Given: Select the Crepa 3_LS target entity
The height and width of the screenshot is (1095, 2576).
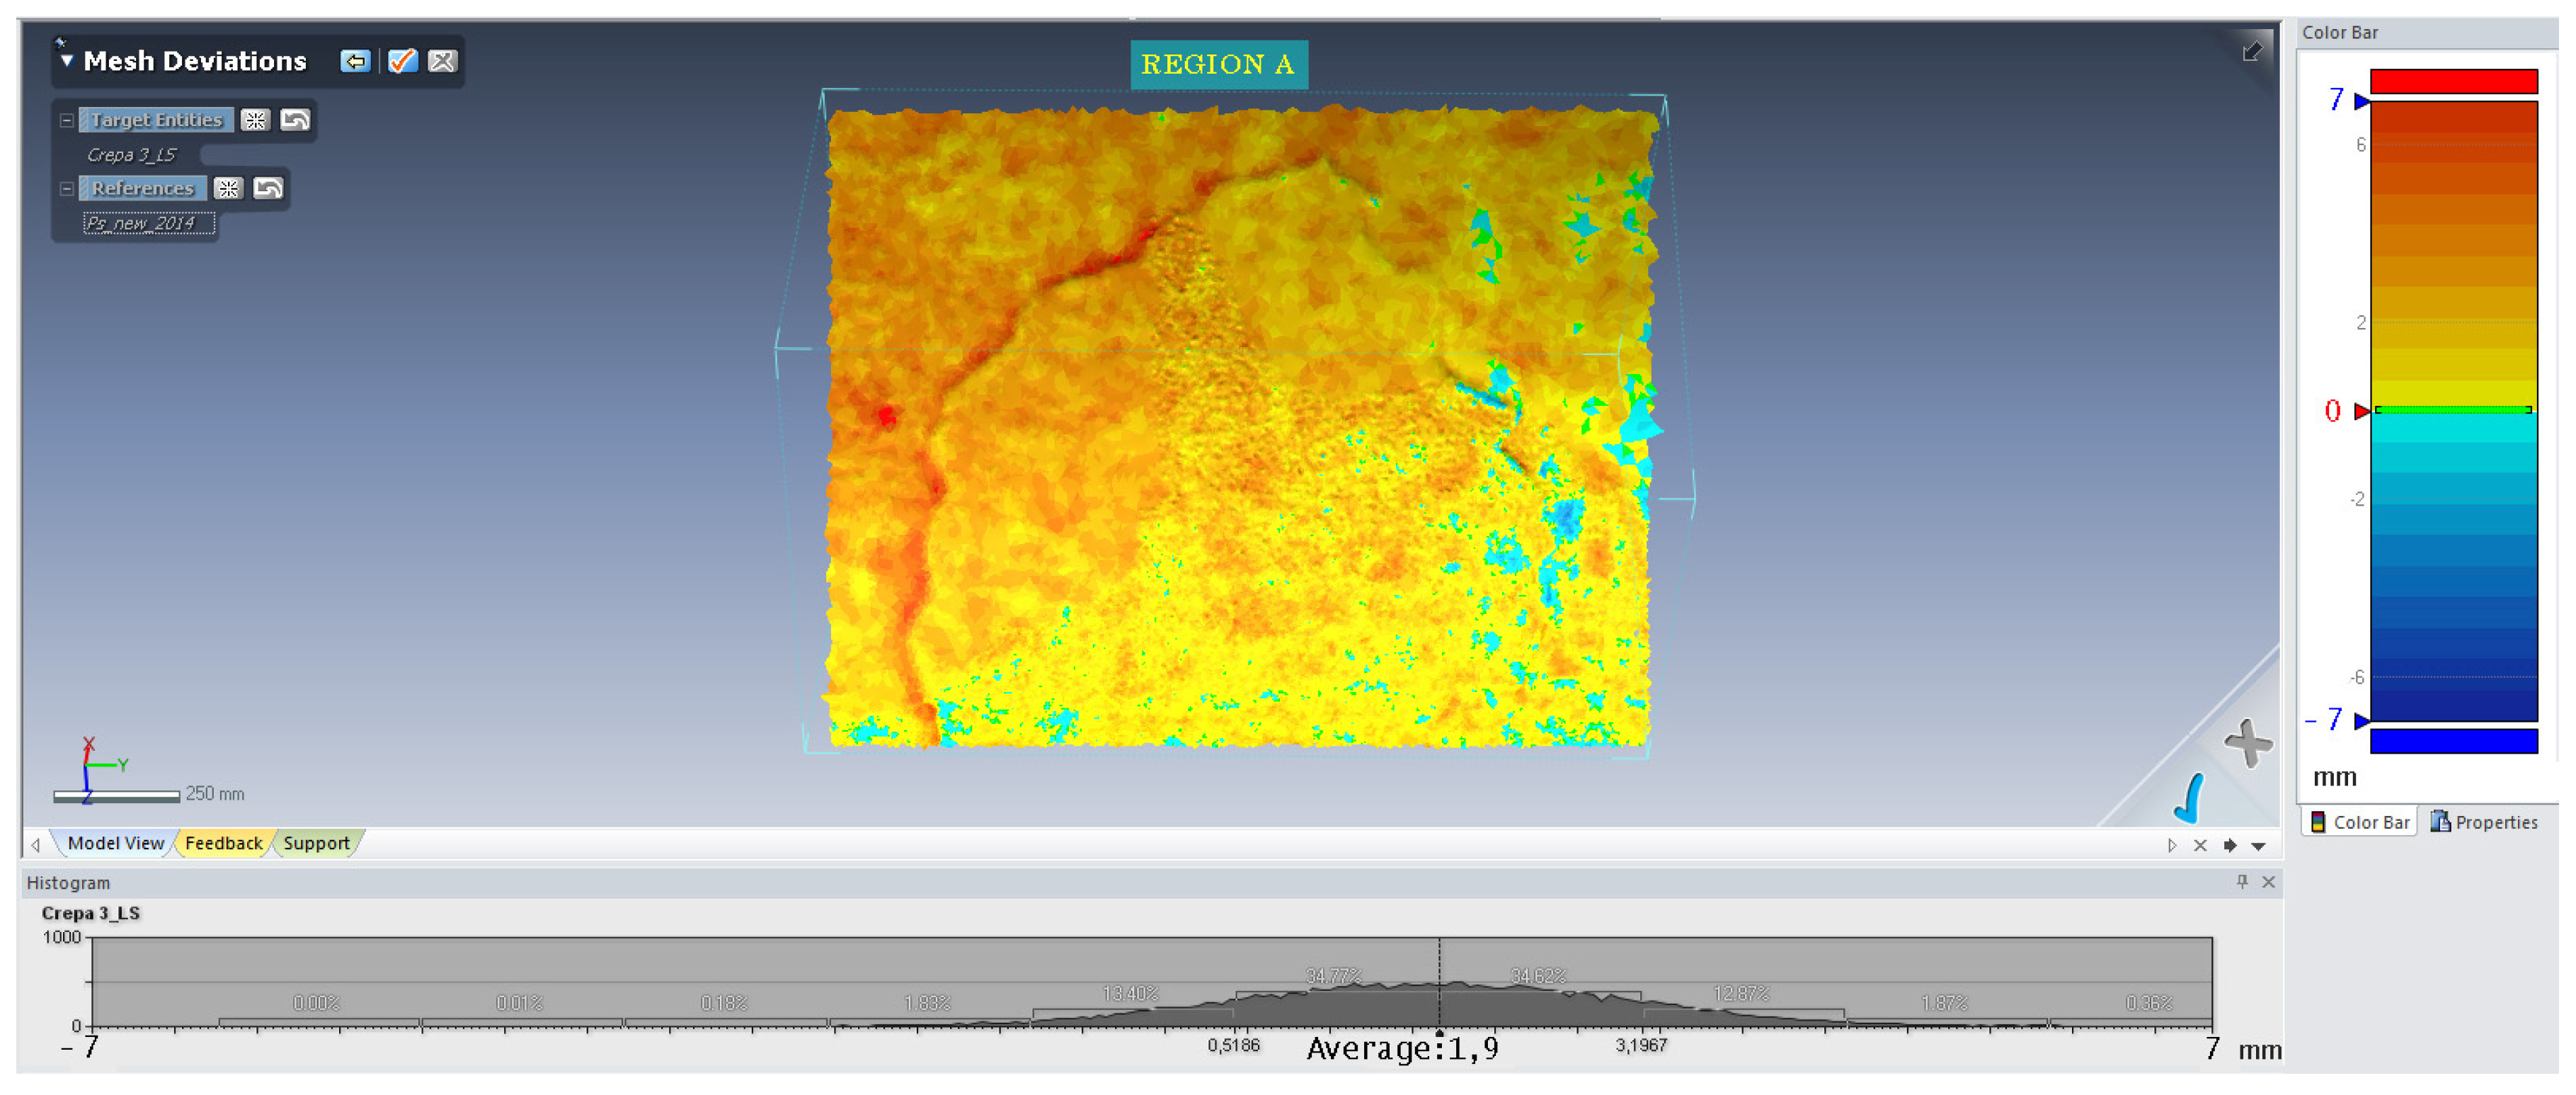Looking at the screenshot, I should coord(131,155).
